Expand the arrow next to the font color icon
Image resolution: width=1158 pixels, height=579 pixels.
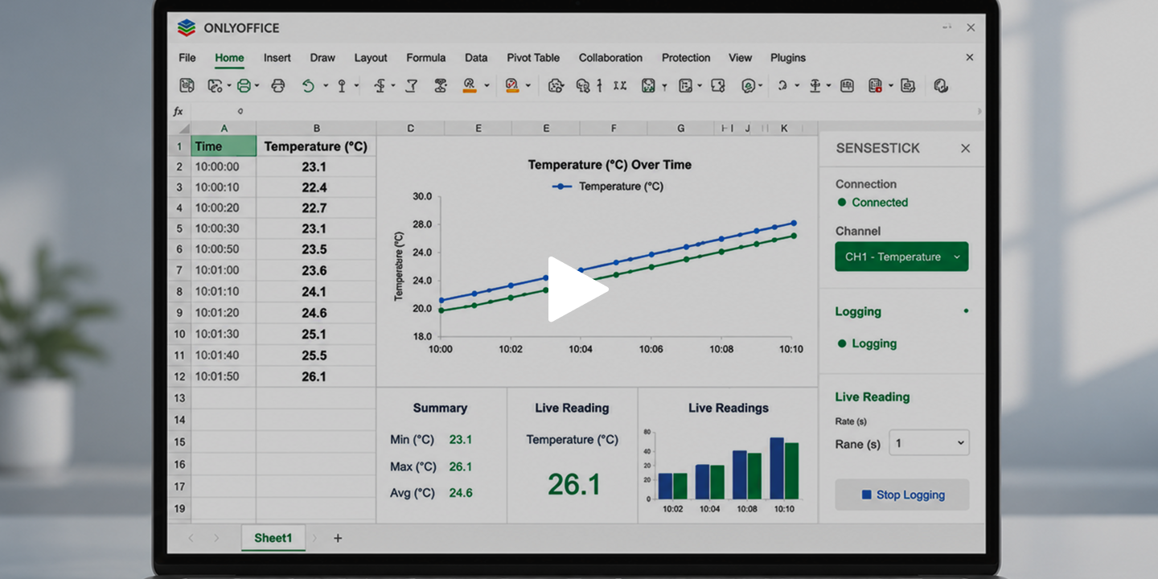(487, 85)
